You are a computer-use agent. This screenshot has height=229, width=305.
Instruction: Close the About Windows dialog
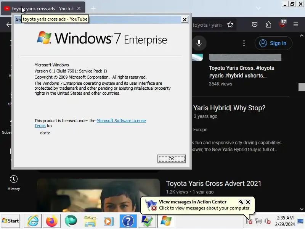pyautogui.click(x=185, y=19)
